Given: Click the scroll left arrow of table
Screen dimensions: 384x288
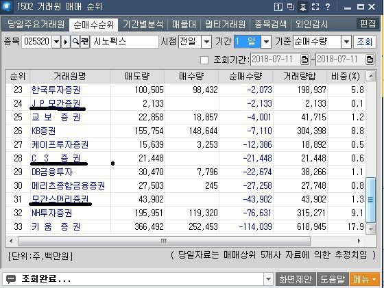Looking at the screenshot, I should point(11,241).
